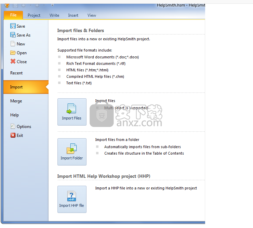
Task: Click Exit in the File menu
Action: [x=17, y=136]
